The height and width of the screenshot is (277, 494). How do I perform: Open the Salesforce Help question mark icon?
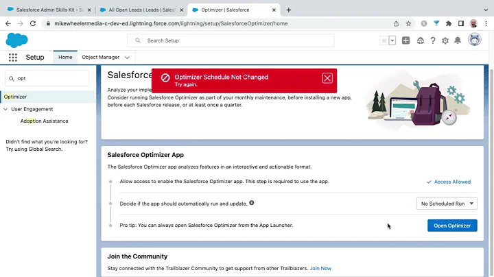(433, 40)
